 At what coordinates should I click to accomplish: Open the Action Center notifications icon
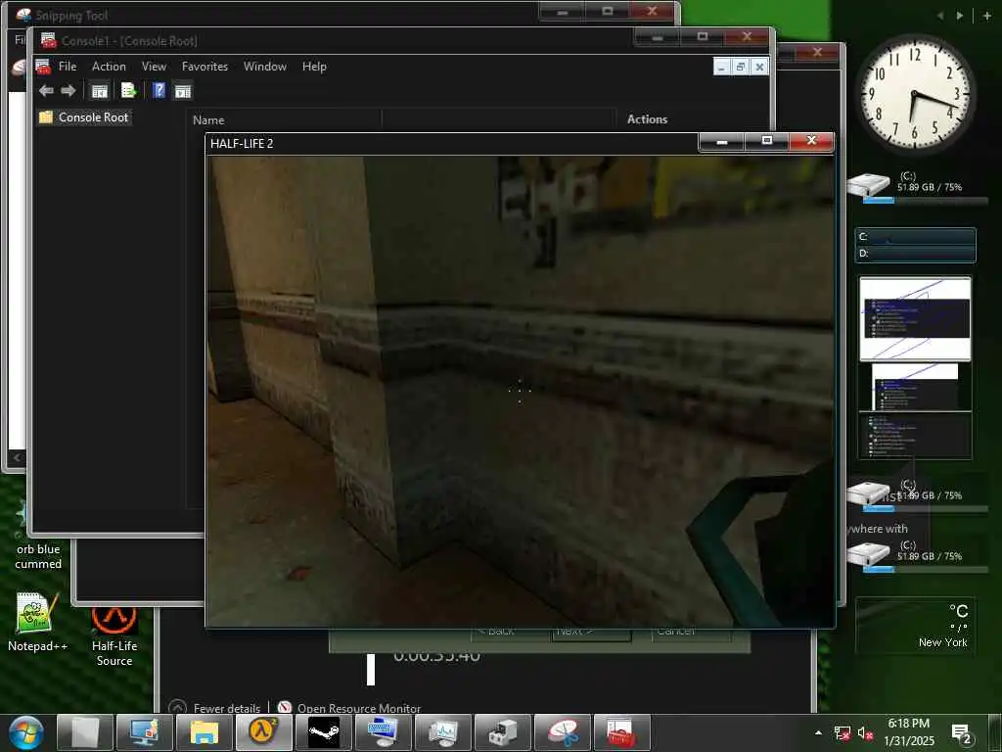point(961,733)
